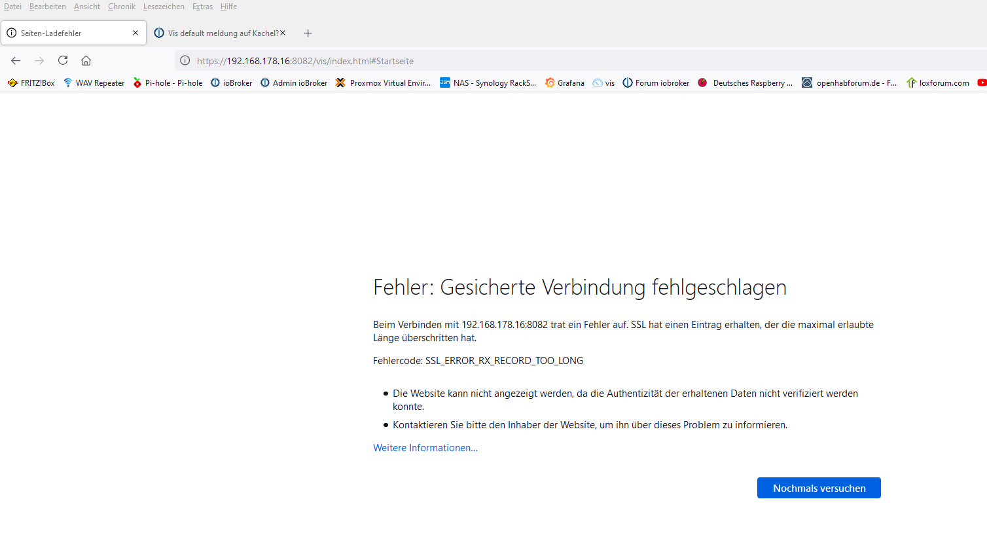Click the forward navigation arrow

[39, 61]
